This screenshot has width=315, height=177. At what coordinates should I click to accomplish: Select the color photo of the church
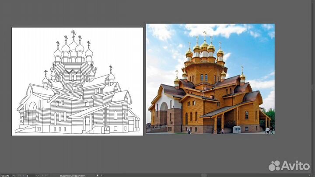pyautogui.click(x=210, y=87)
